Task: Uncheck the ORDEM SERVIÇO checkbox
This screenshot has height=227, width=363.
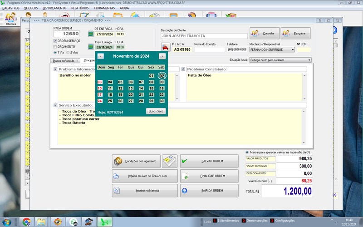Action: coord(55,41)
